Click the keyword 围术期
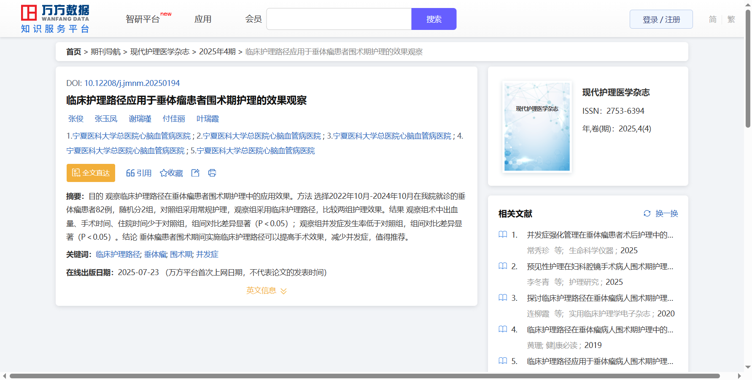The height and width of the screenshot is (380, 752). (x=181, y=254)
